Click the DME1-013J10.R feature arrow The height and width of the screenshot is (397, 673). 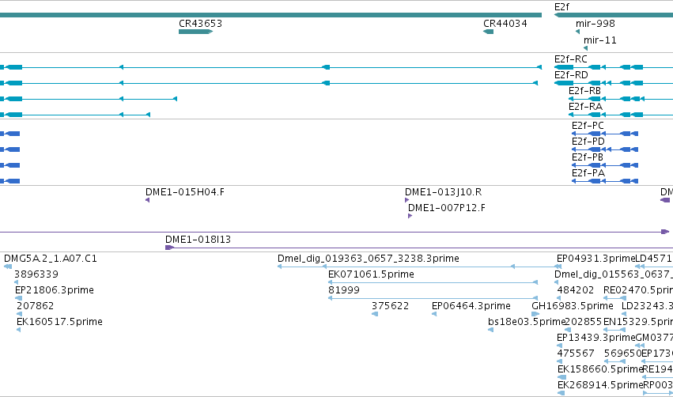tap(407, 200)
